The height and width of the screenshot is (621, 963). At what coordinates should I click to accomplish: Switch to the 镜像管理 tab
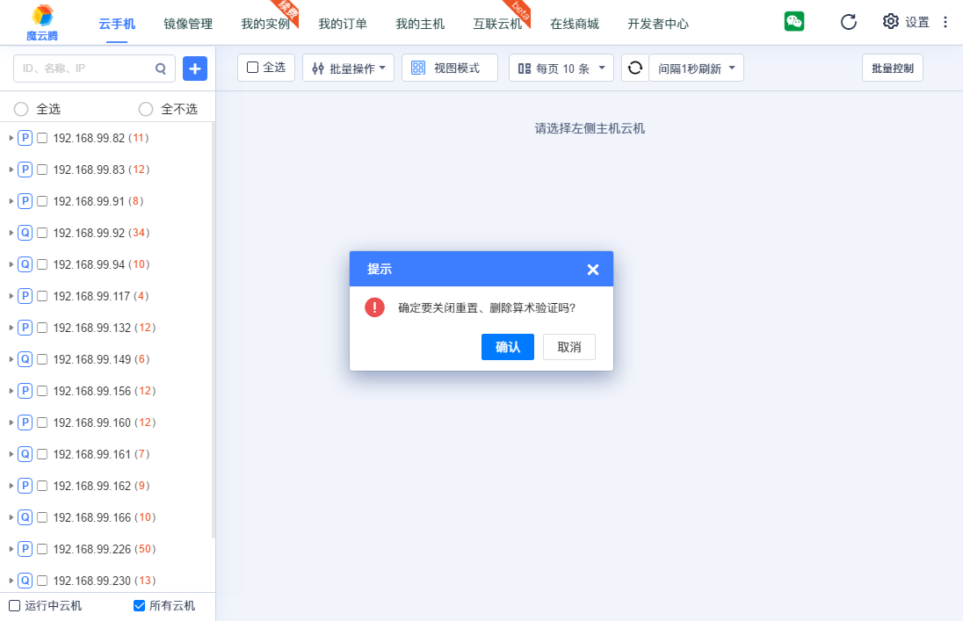pos(188,24)
